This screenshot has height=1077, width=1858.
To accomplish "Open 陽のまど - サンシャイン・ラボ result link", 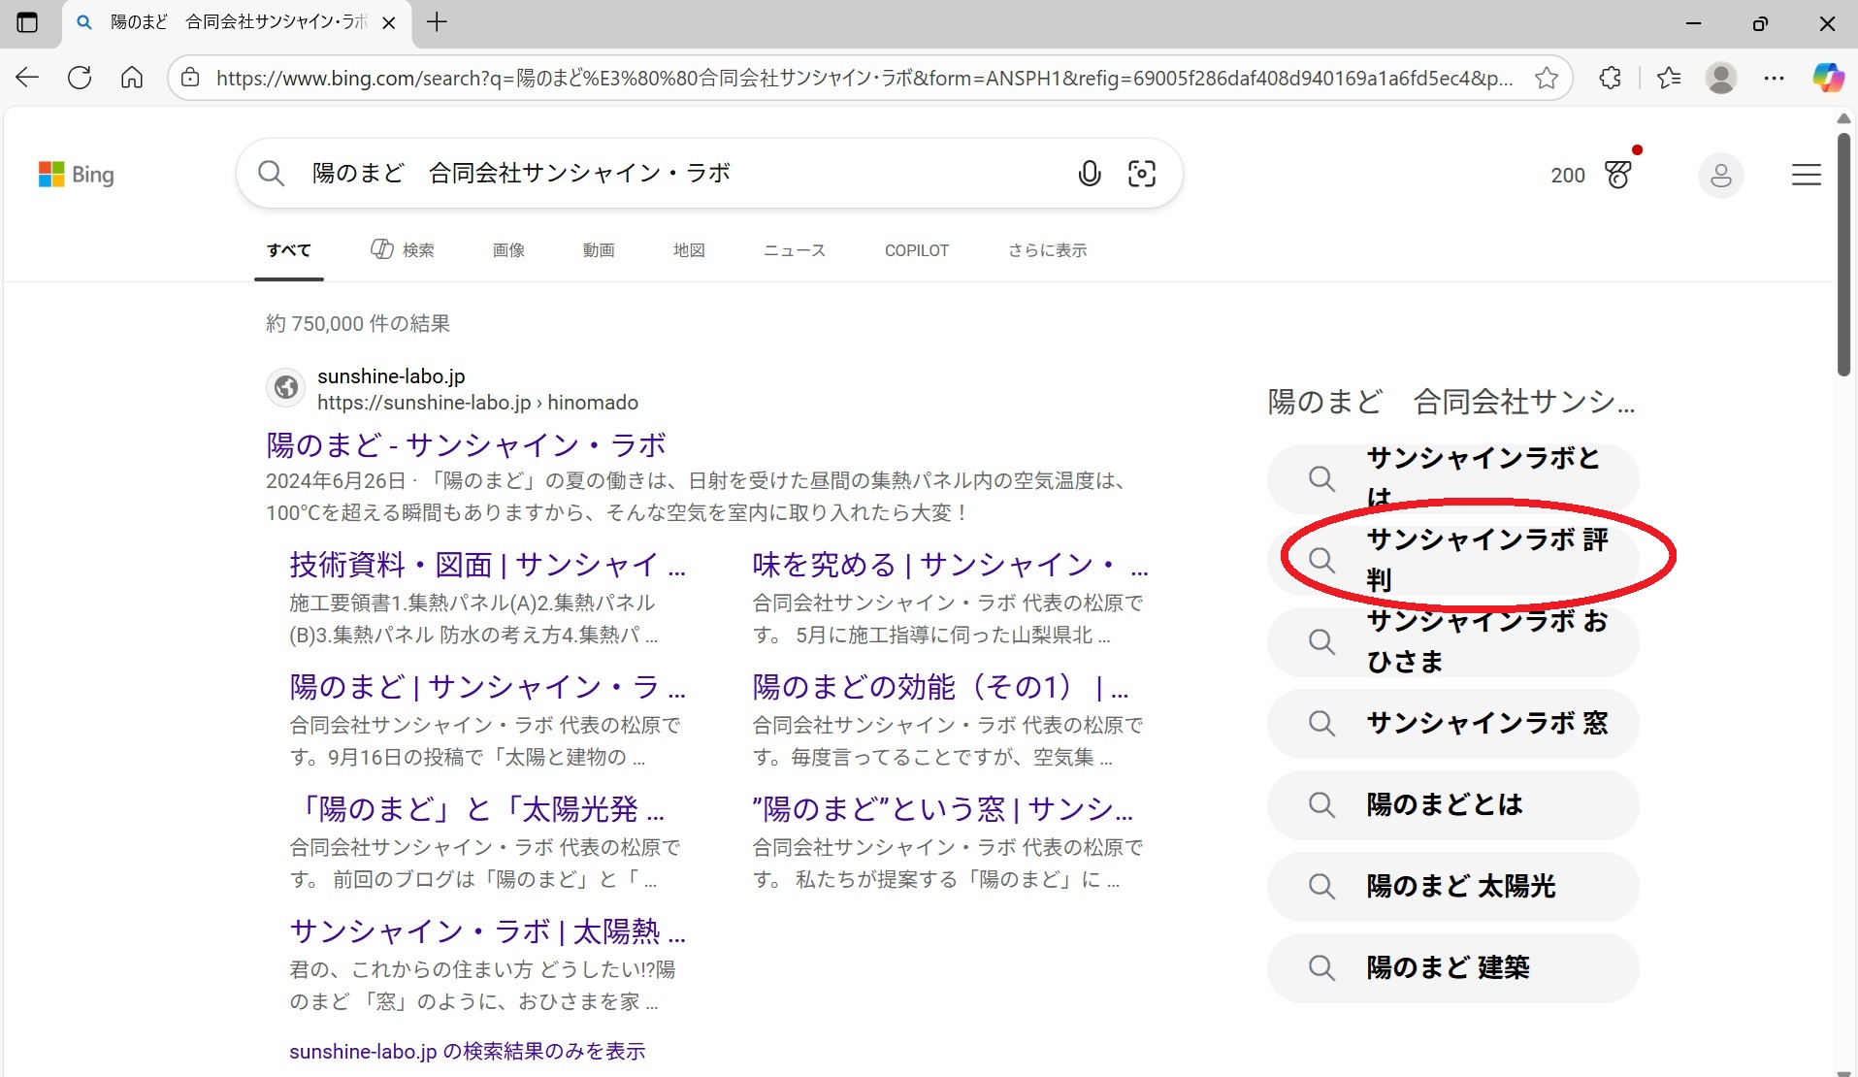I will pyautogui.click(x=466, y=445).
